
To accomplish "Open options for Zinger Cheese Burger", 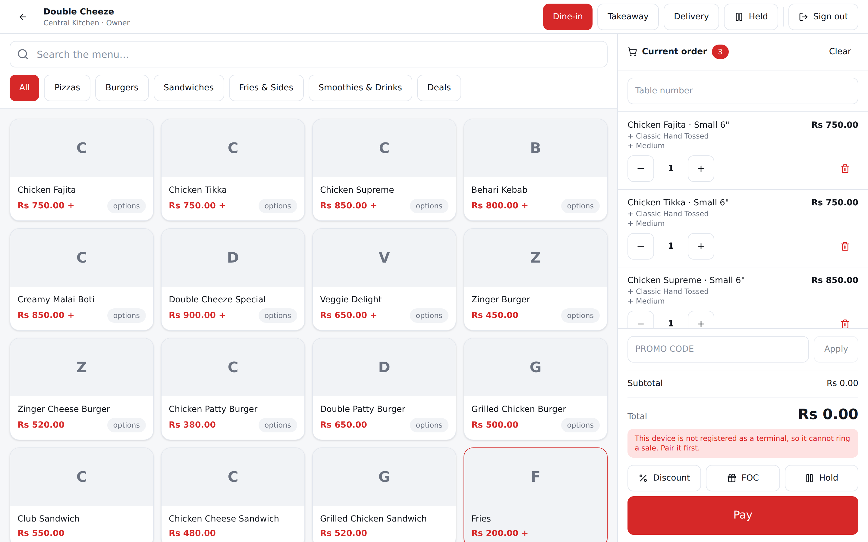I will (126, 425).
